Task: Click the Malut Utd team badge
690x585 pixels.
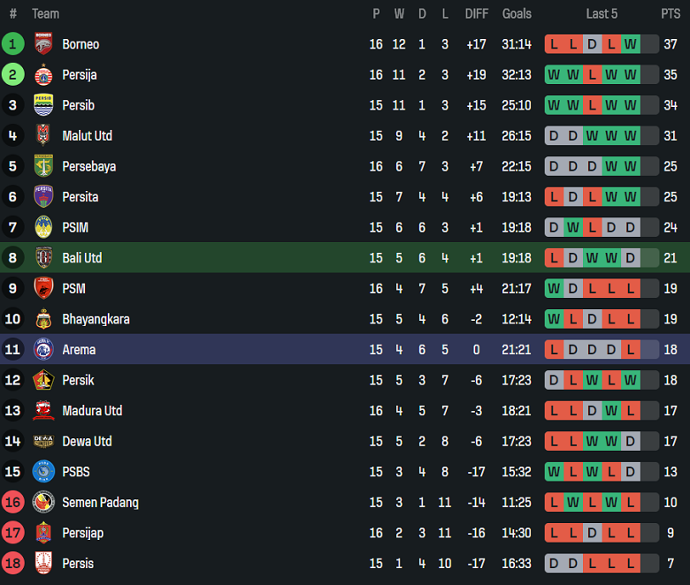Action: pyautogui.click(x=43, y=136)
